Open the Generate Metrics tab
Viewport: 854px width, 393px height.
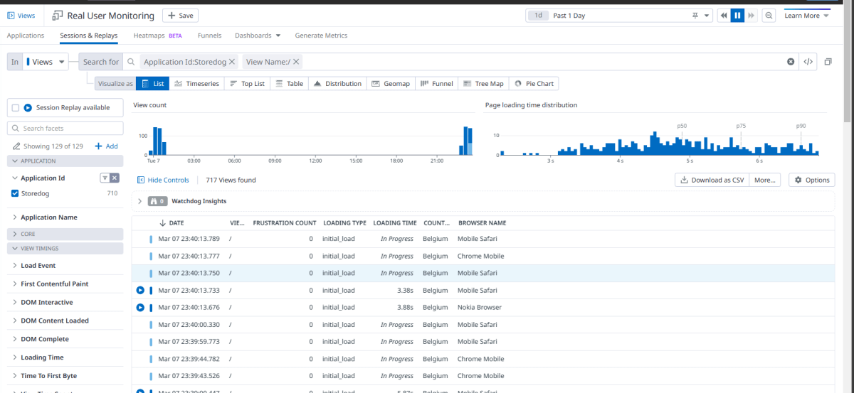pos(321,36)
